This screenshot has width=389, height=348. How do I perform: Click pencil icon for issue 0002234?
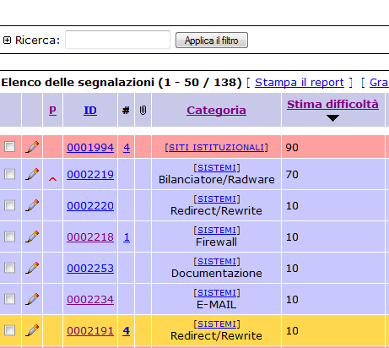32,299
